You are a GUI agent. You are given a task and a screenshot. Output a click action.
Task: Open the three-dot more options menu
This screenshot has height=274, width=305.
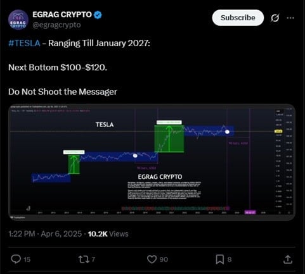click(290, 18)
